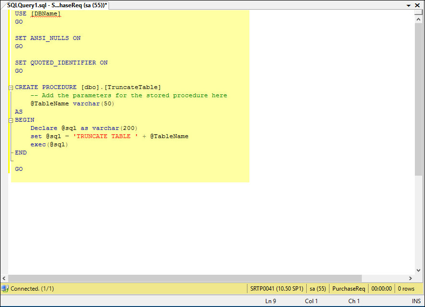Click the horizontal scrollbar thumb
This screenshot has height=307, width=425.
[185, 278]
